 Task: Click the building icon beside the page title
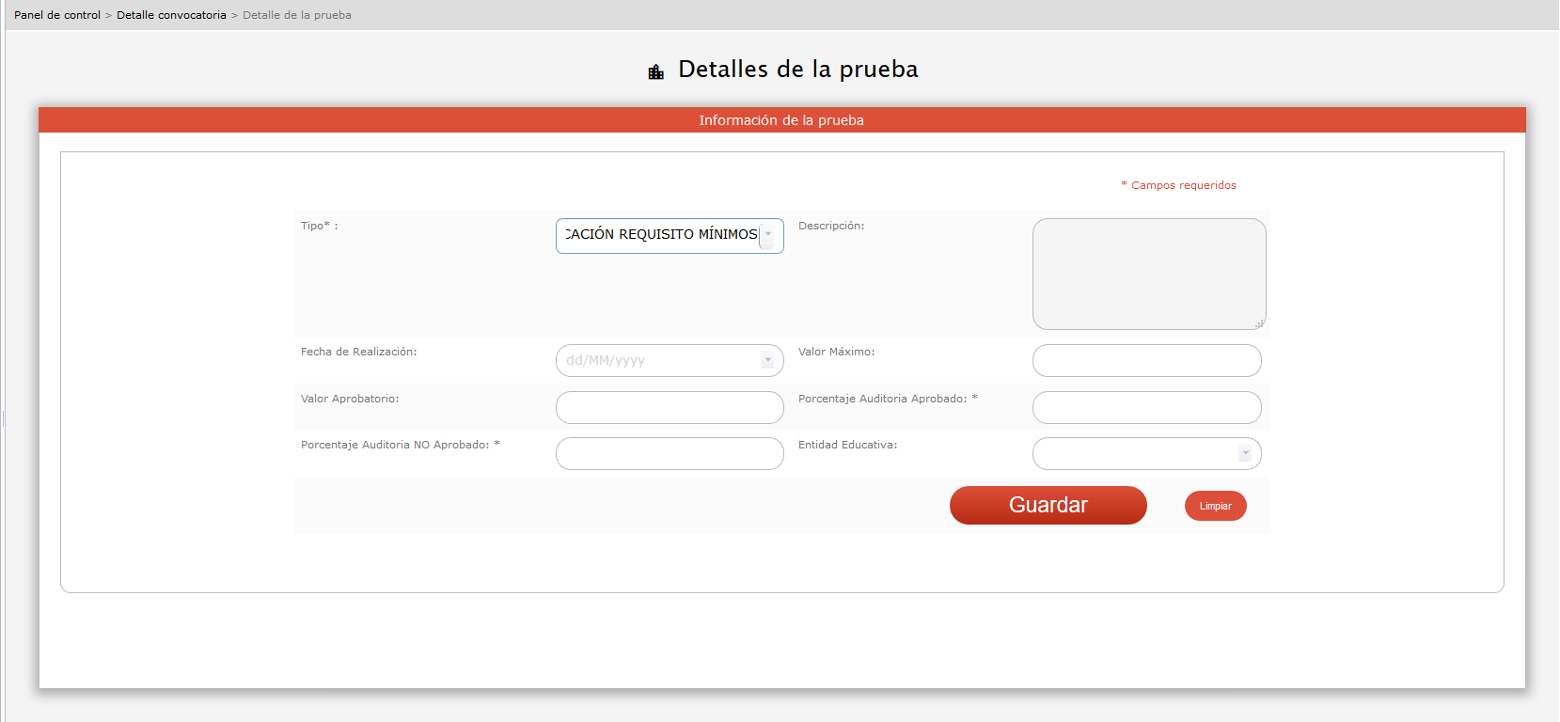(x=656, y=71)
